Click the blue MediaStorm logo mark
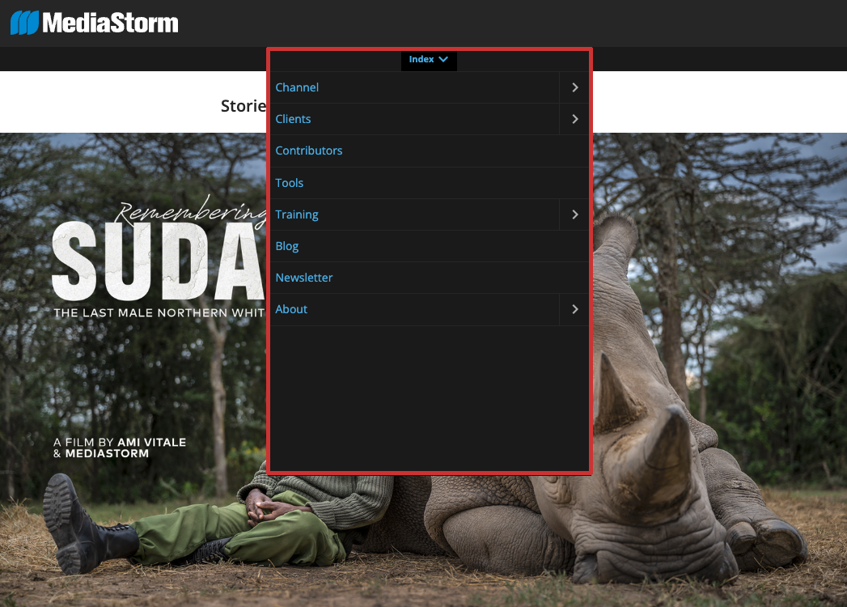Viewport: 847px width, 607px height. tap(24, 23)
